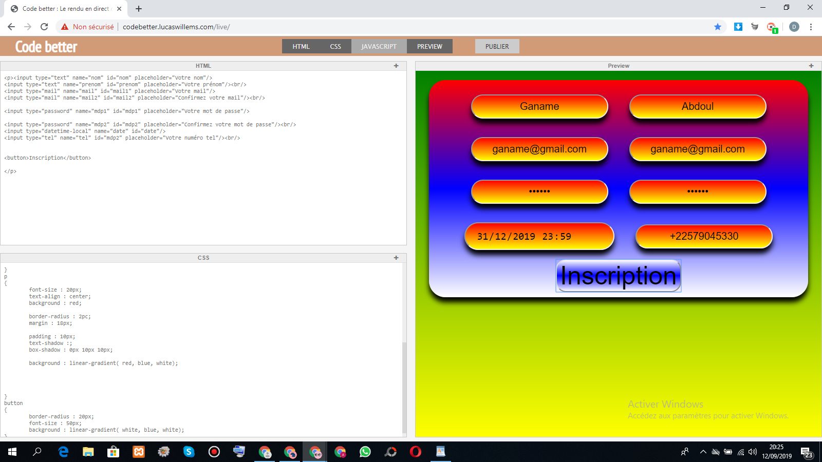Click the blue download extension icon
Viewport: 822px width, 462px height.
click(738, 27)
